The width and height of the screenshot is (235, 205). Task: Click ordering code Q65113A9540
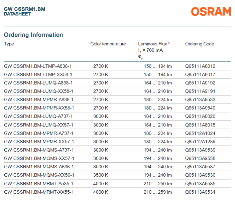[200, 108]
